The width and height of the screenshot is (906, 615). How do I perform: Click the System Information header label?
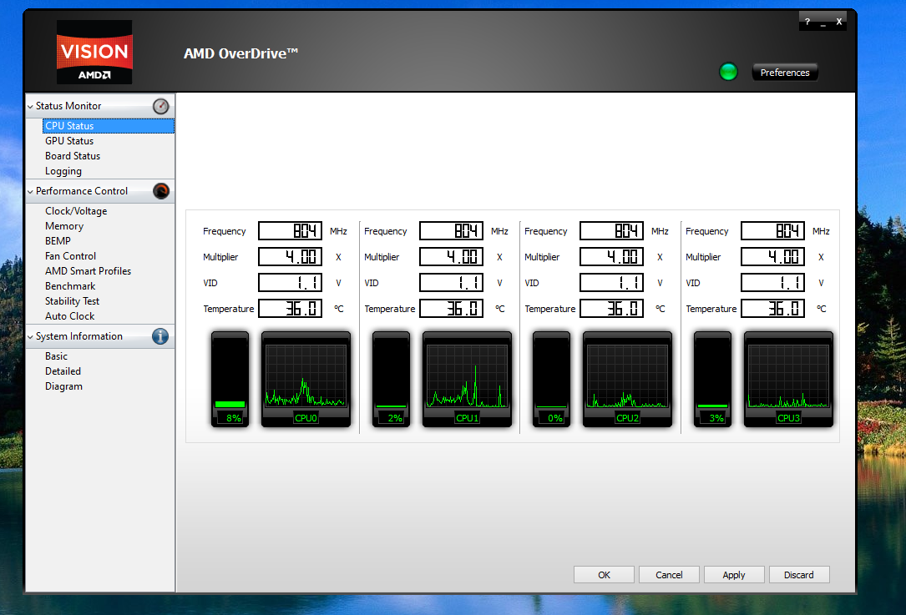tap(79, 336)
